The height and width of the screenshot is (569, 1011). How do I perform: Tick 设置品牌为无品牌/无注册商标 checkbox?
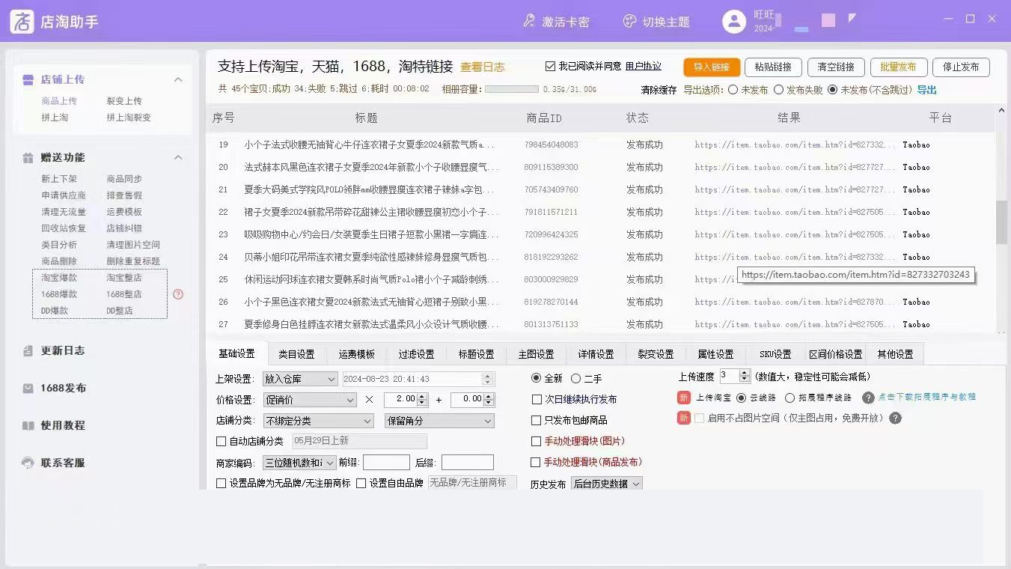221,483
